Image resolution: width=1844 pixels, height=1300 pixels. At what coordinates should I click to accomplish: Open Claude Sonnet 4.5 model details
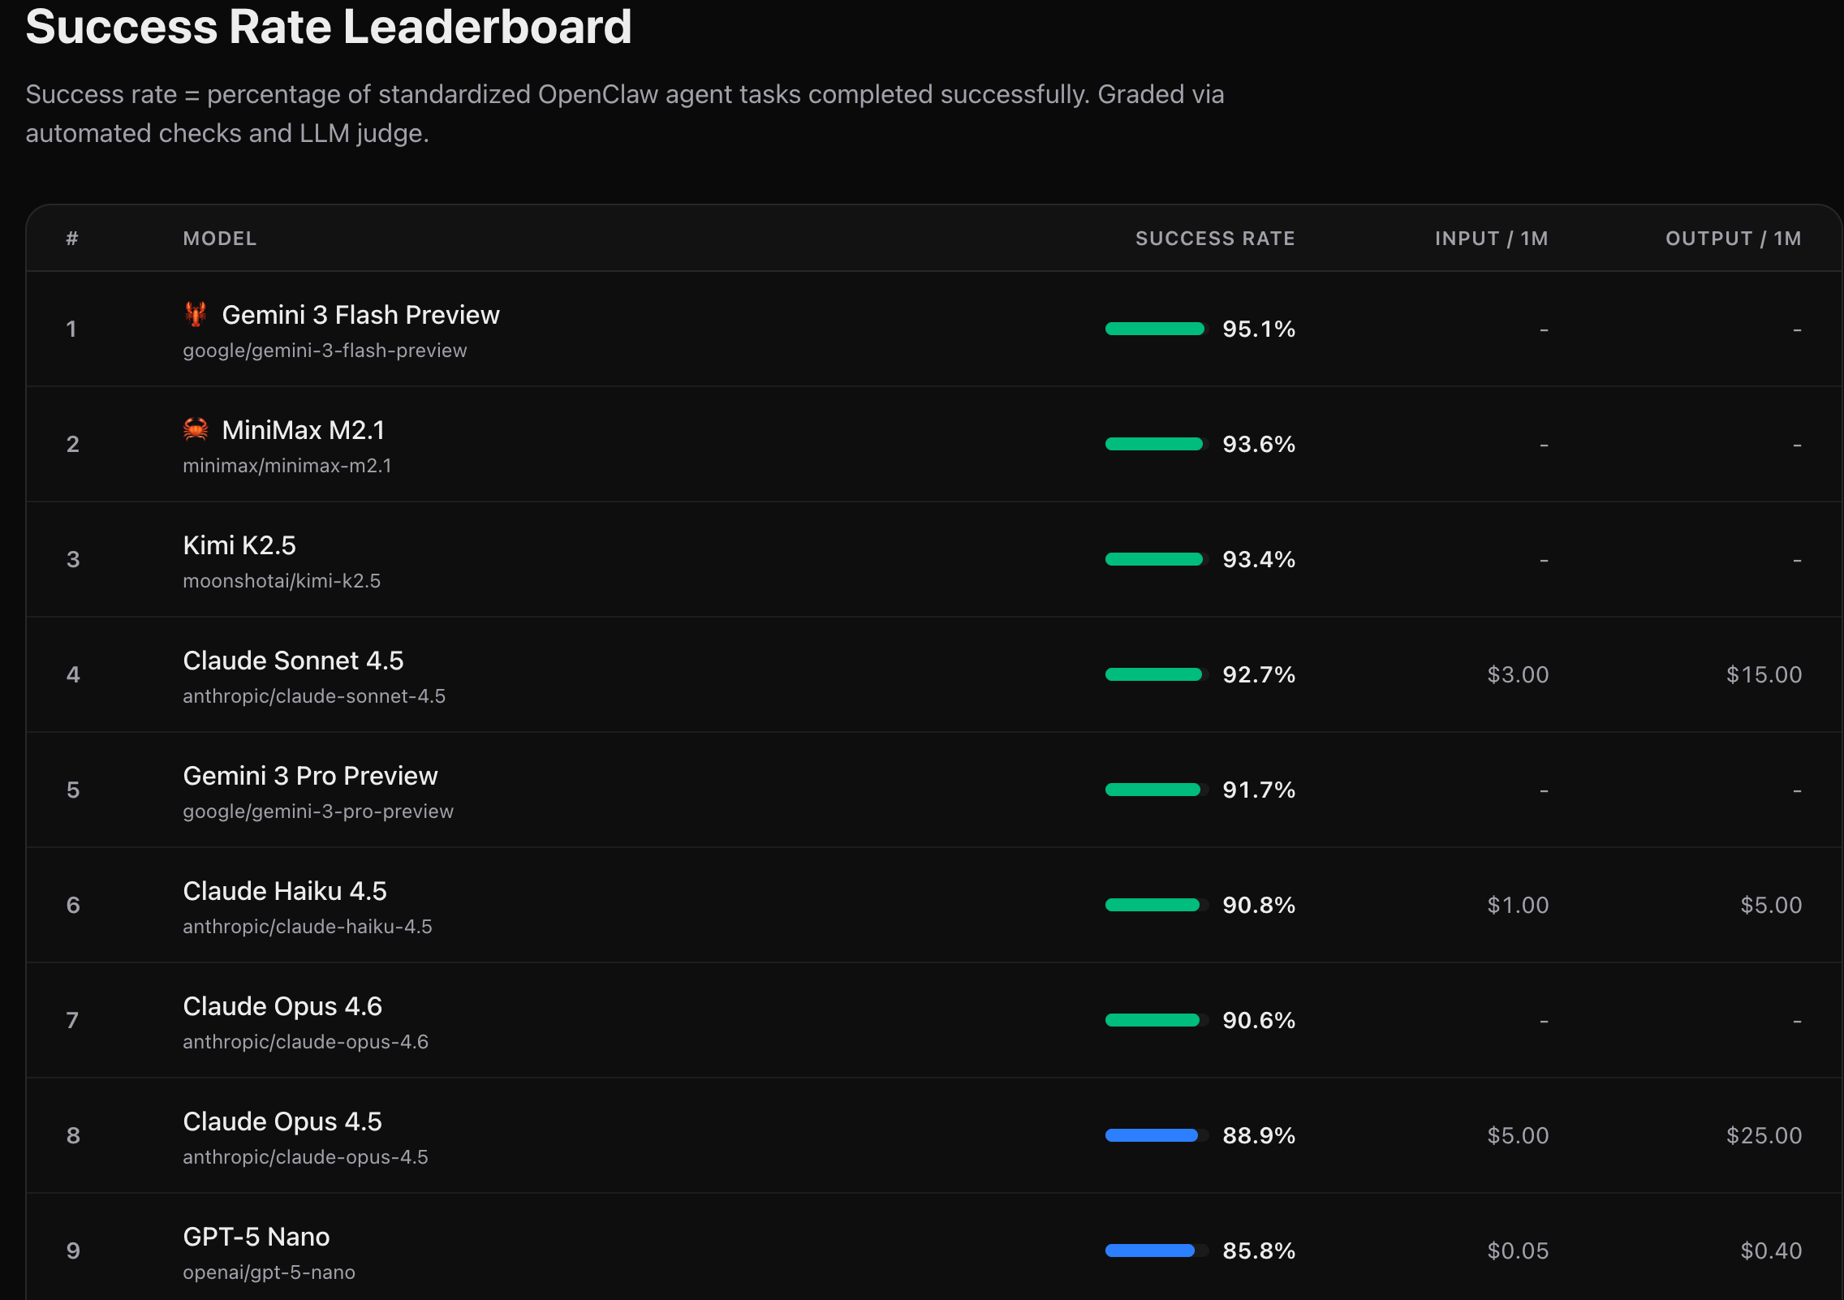(293, 661)
